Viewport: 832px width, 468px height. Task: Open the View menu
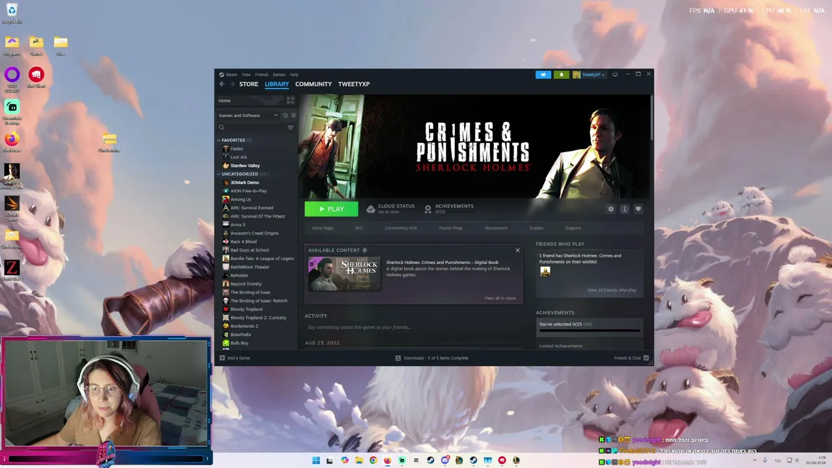click(246, 75)
